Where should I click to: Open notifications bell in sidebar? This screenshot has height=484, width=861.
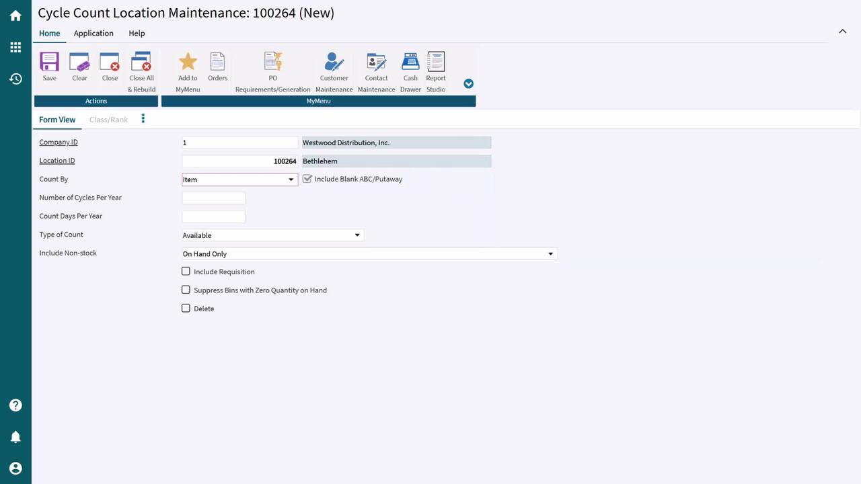(15, 437)
